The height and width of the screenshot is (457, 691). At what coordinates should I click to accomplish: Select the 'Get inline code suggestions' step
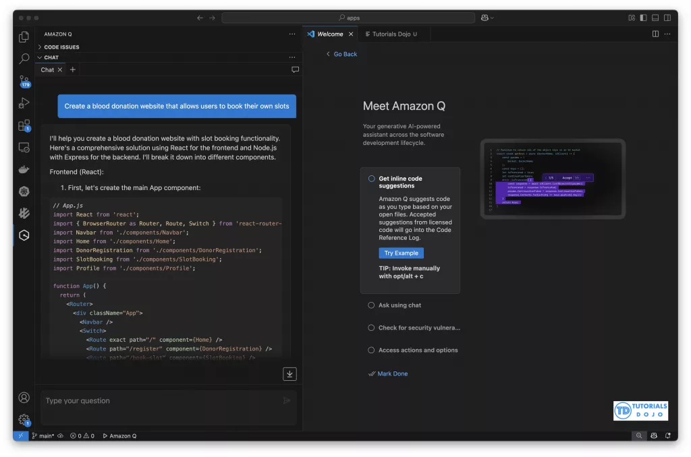click(x=400, y=182)
